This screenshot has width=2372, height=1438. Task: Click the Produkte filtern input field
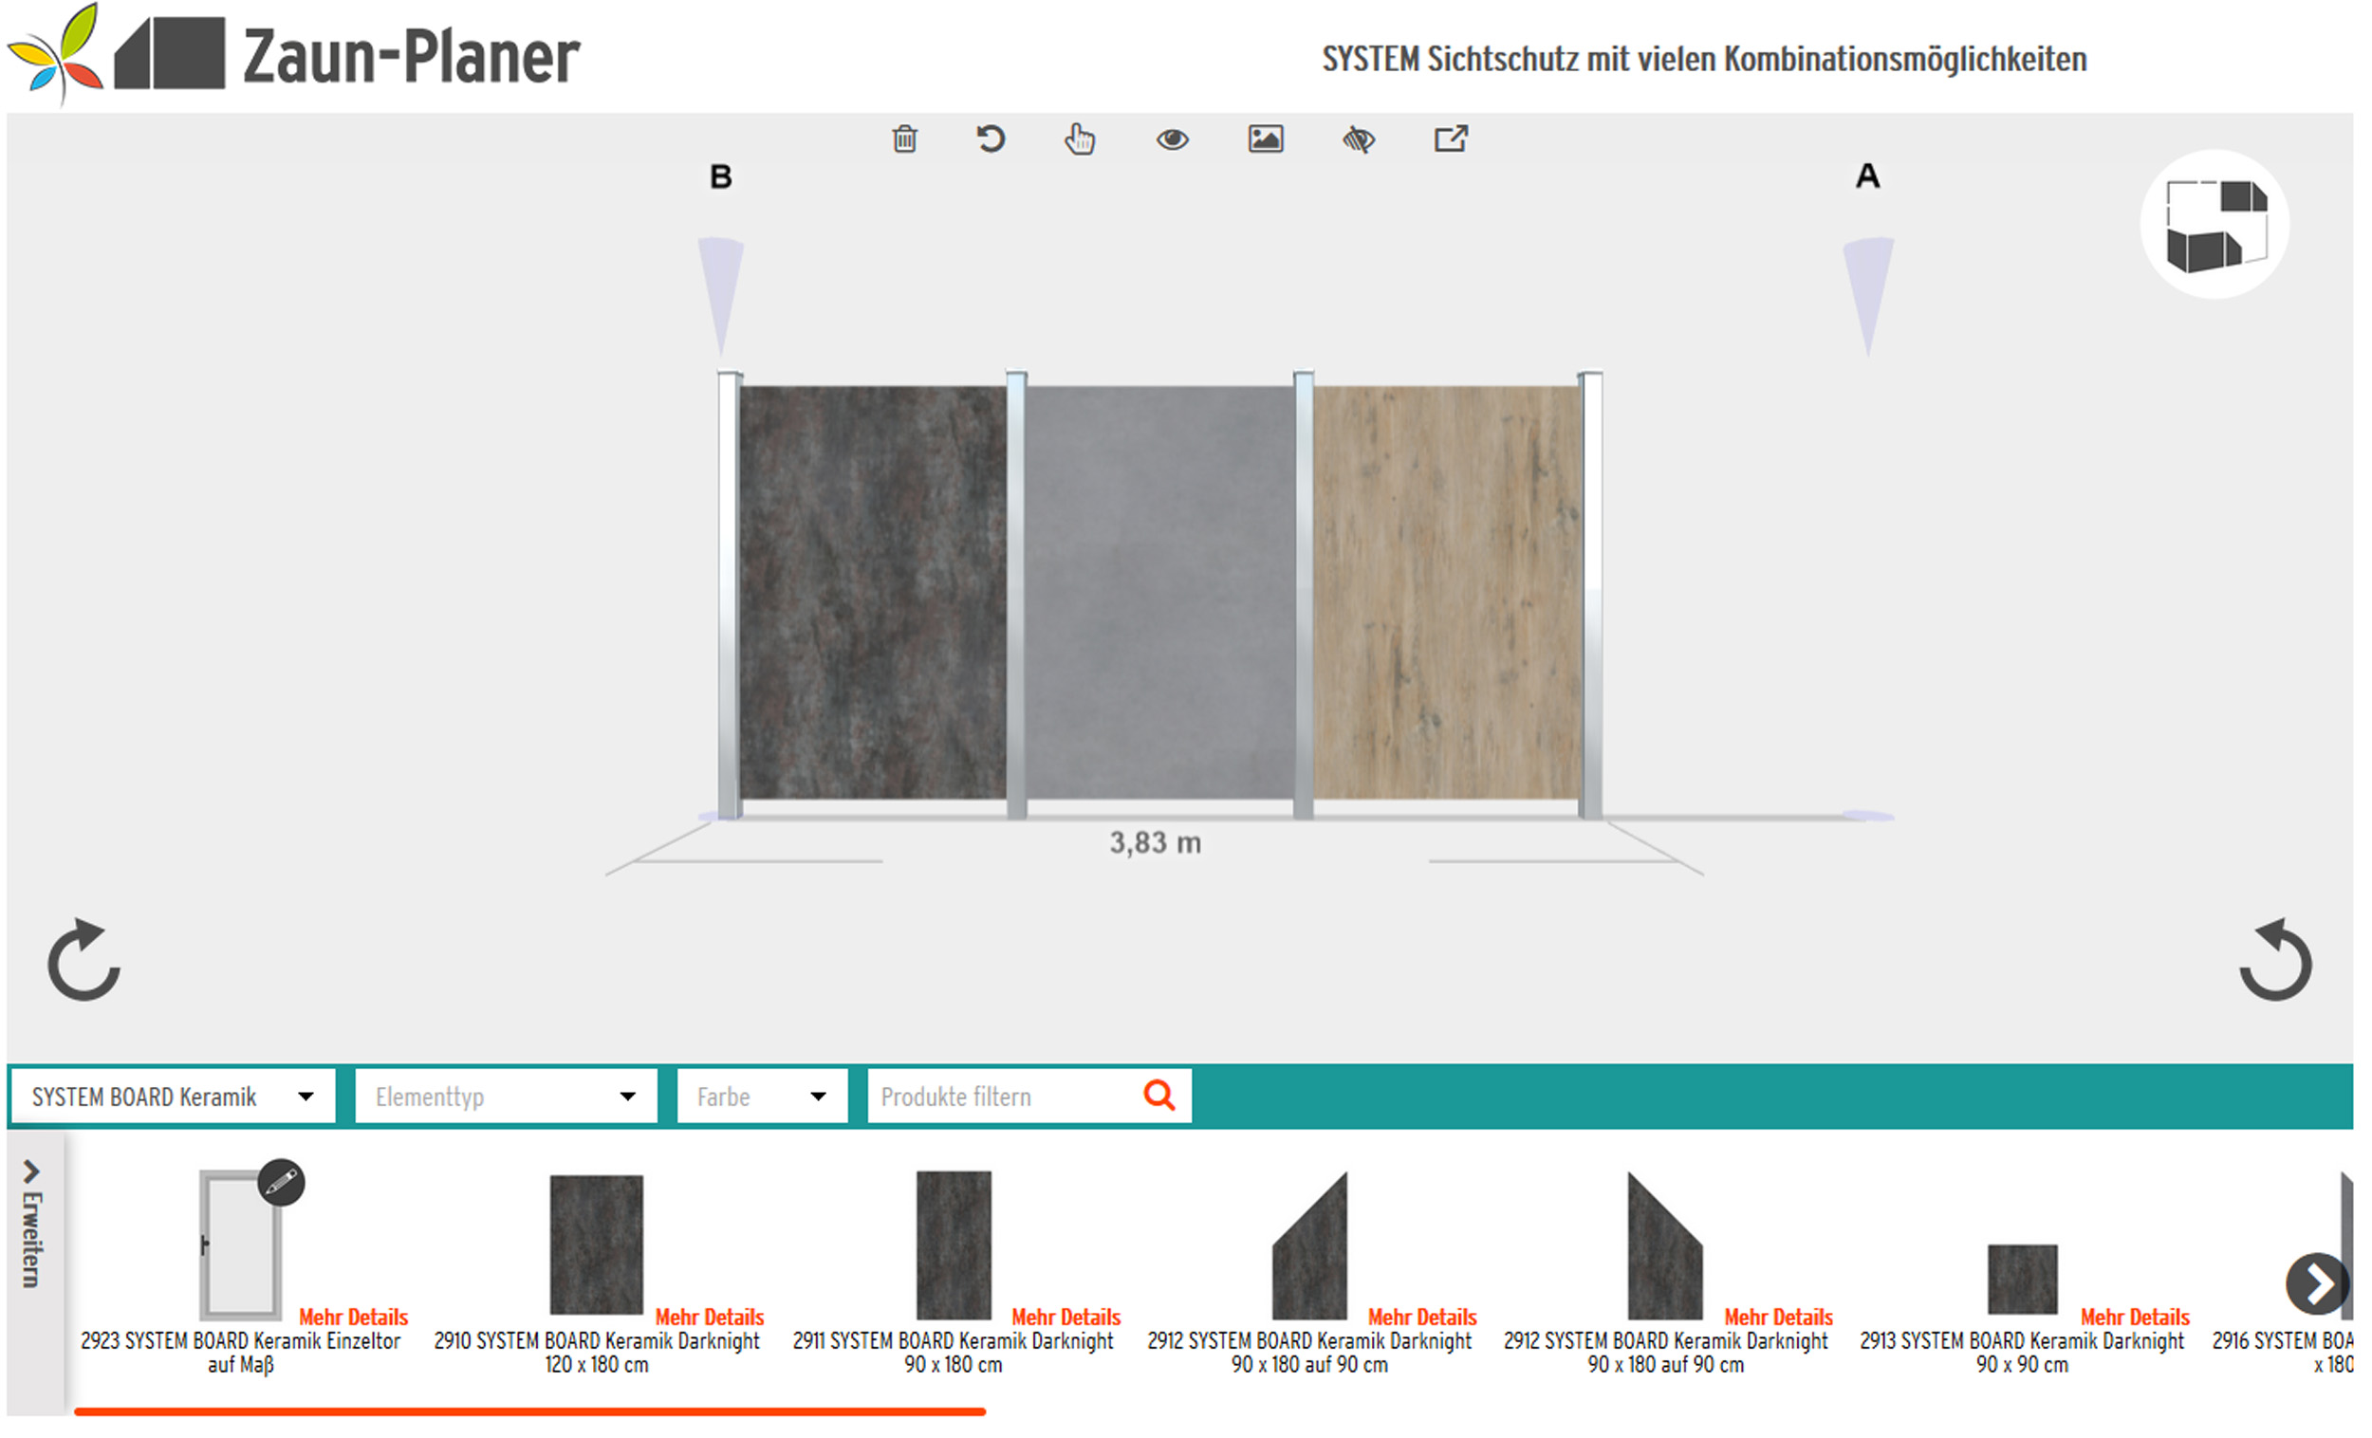pos(1001,1097)
